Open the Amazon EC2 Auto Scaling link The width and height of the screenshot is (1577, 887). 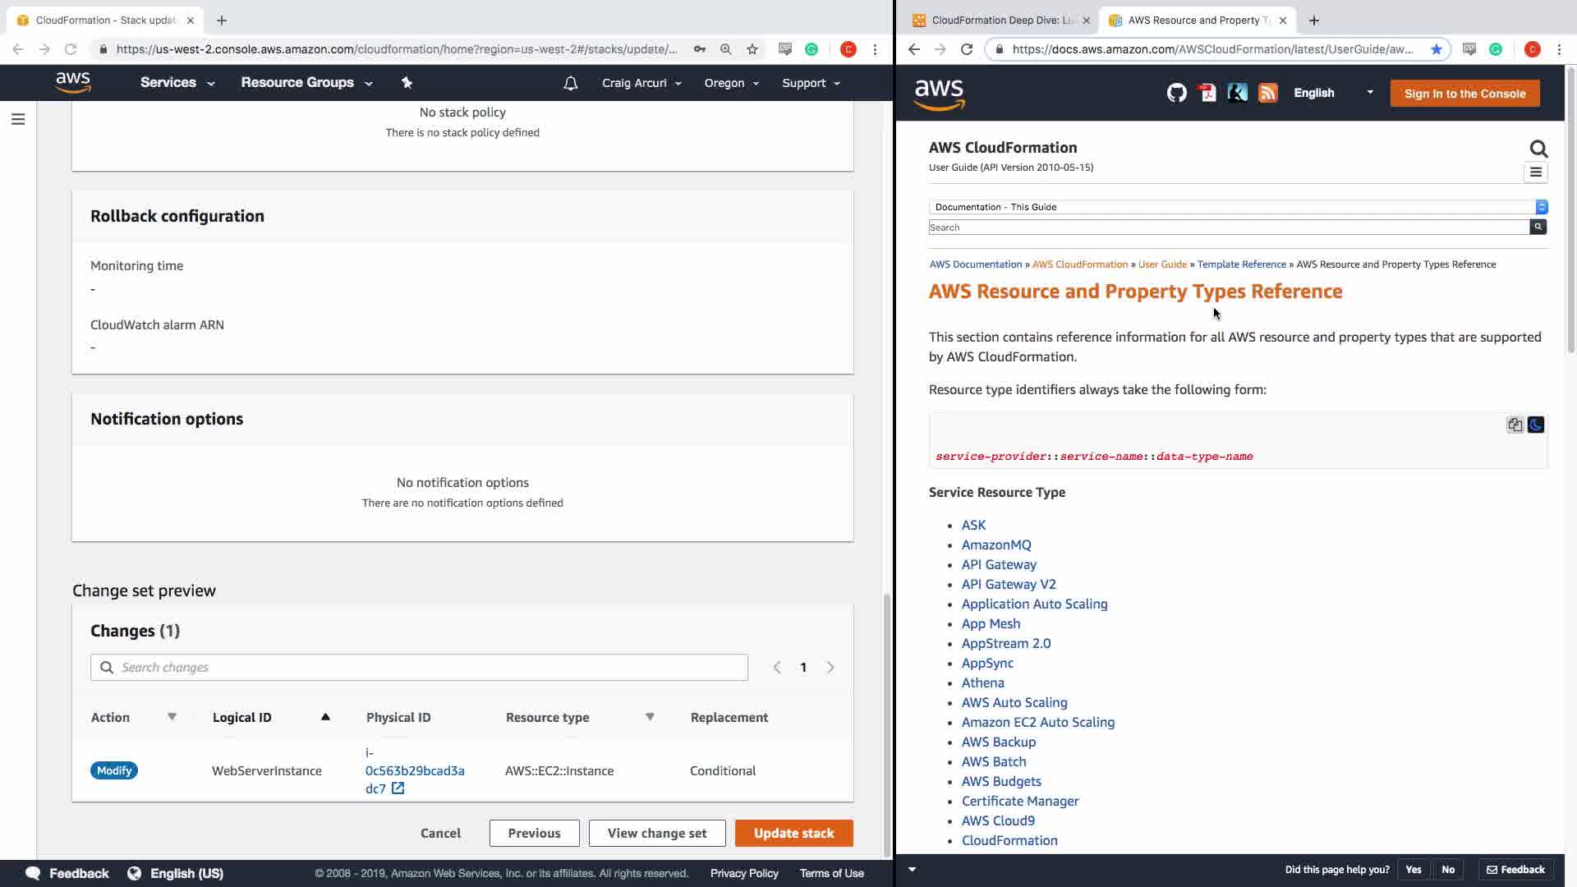[x=1037, y=722]
